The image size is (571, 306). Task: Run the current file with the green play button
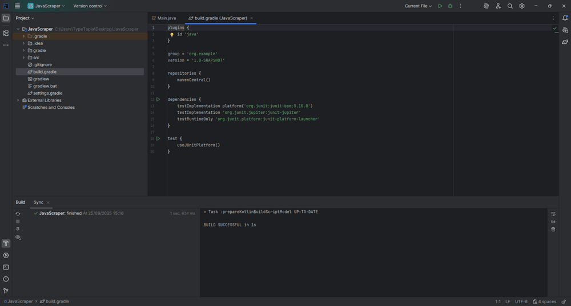[x=440, y=6]
